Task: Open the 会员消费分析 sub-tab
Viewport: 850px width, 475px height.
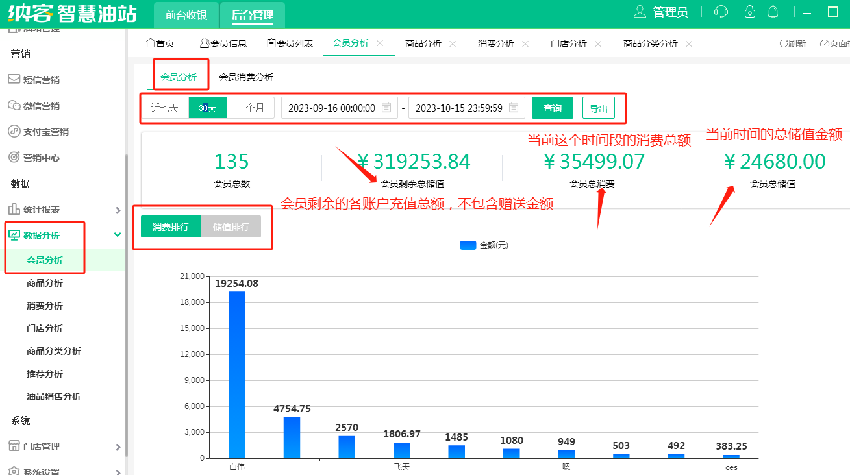Action: click(x=245, y=76)
